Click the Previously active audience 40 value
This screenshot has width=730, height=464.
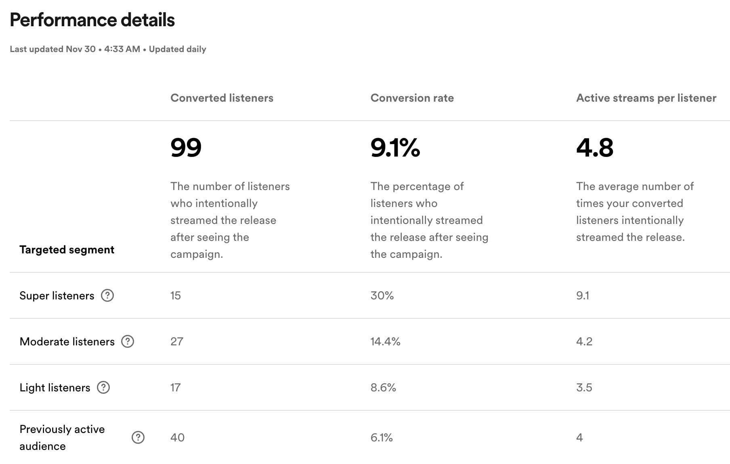click(177, 437)
